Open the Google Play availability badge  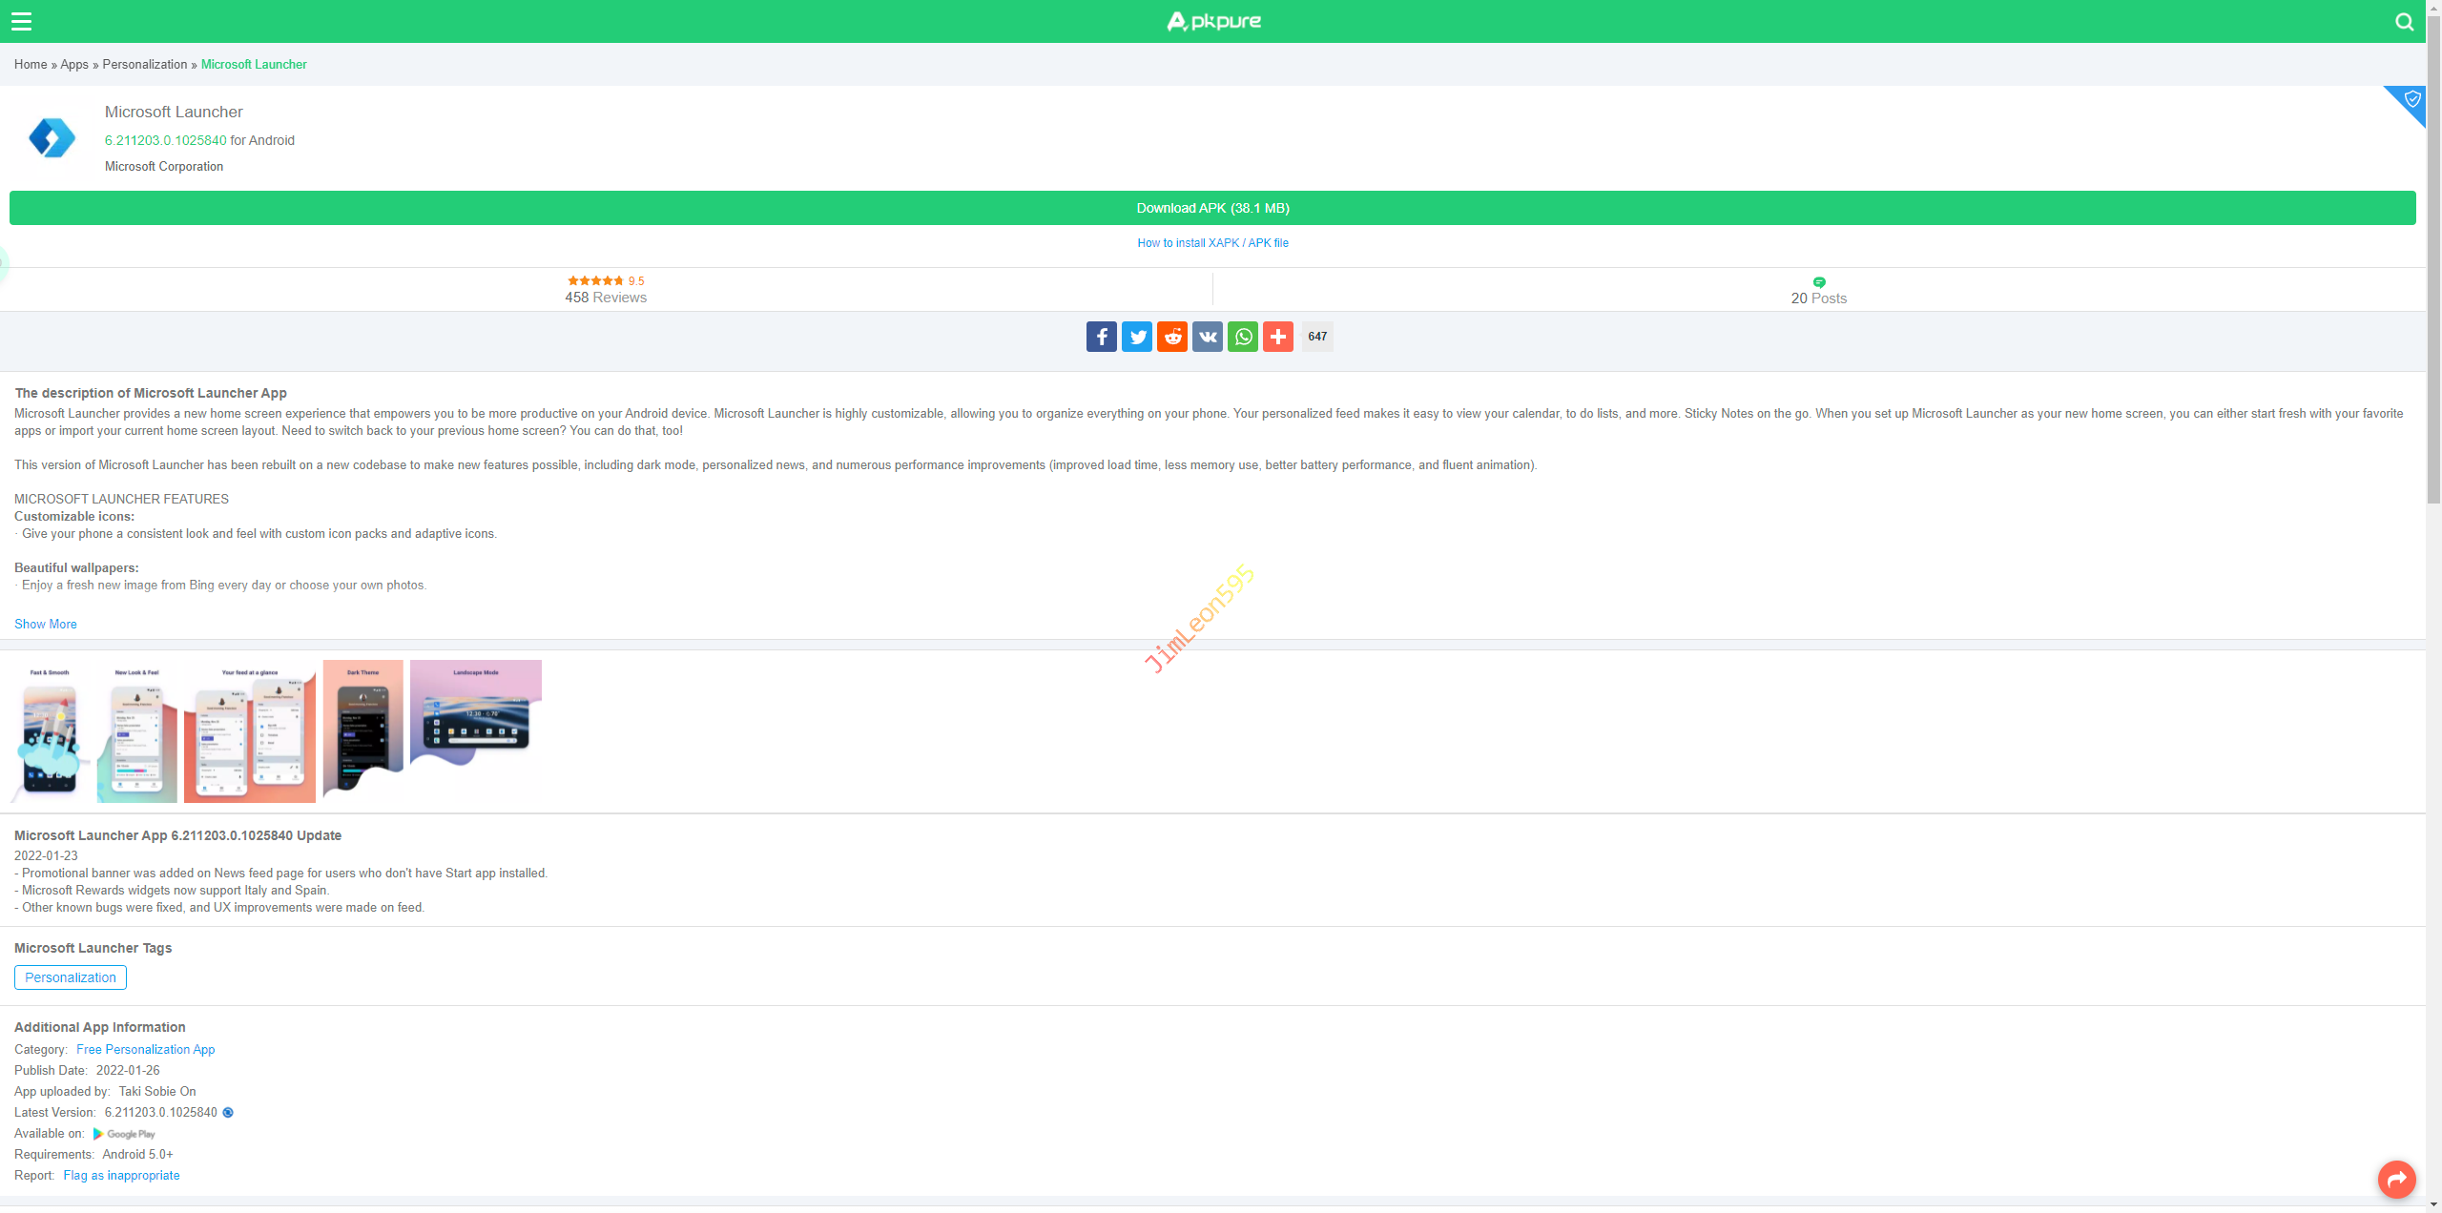(x=124, y=1134)
